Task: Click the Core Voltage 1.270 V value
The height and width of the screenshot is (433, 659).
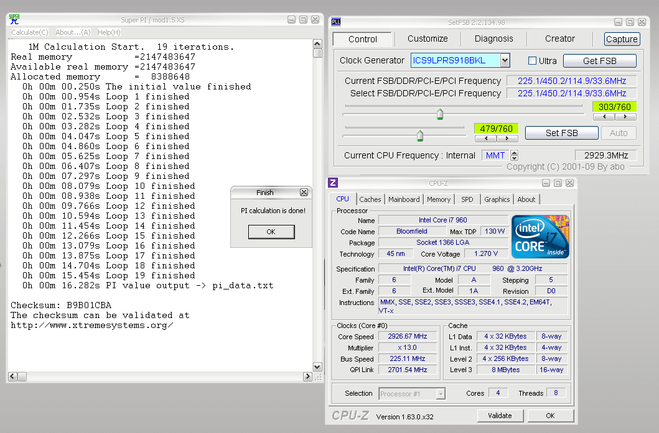Action: point(485,253)
